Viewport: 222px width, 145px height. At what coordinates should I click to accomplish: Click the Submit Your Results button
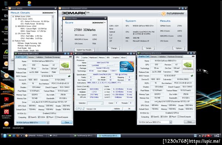[85, 50]
